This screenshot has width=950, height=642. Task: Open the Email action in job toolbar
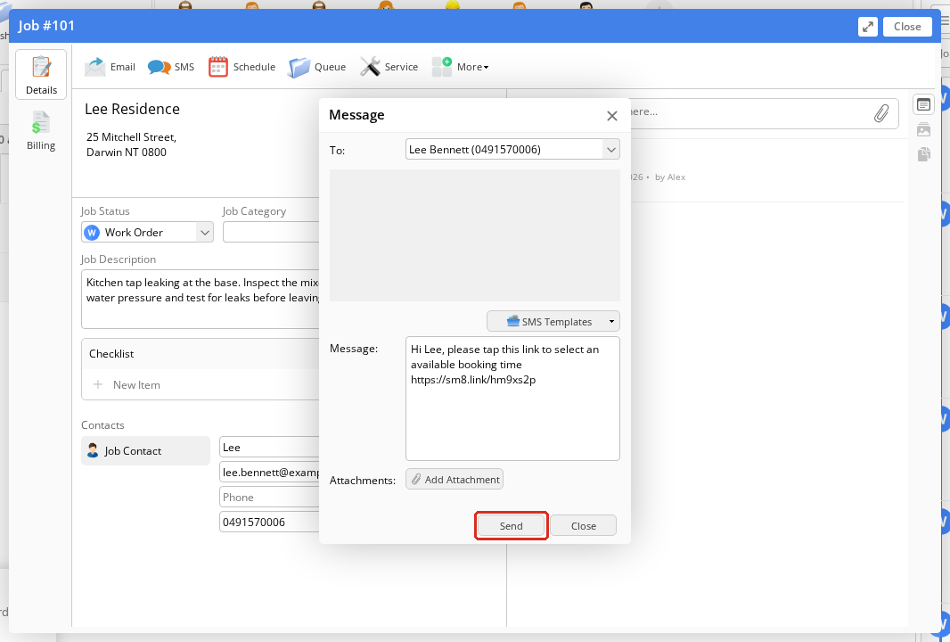click(x=110, y=67)
